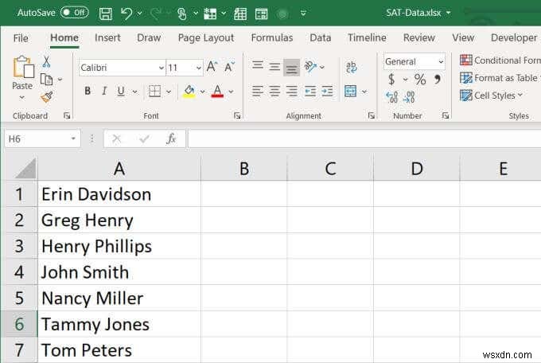The height and width of the screenshot is (363, 541).
Task: Click Align Left icon
Action: [258, 92]
